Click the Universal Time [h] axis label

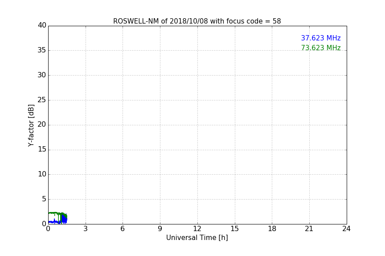click(197, 238)
